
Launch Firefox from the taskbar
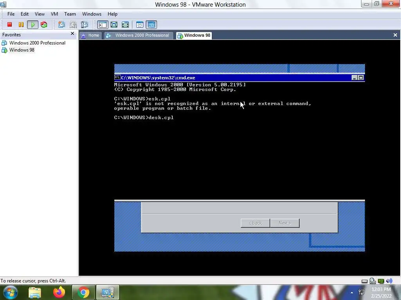(59, 293)
